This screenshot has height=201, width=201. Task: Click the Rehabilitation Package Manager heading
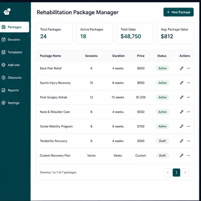pyautogui.click(x=77, y=12)
